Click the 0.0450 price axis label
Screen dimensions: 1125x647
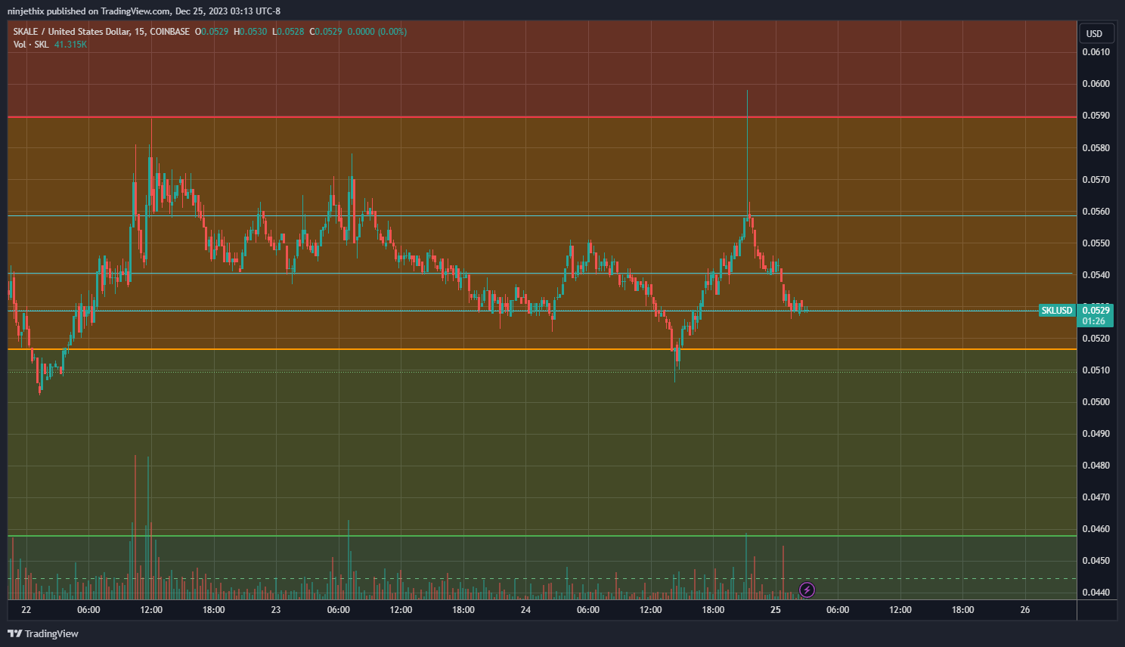(x=1096, y=561)
